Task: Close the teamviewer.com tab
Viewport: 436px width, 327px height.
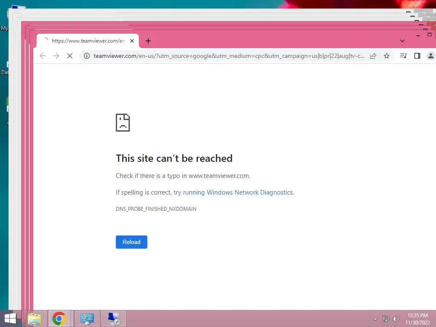Action: click(132, 41)
